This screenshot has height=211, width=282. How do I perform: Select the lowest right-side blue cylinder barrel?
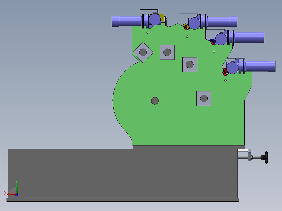coord(261,66)
